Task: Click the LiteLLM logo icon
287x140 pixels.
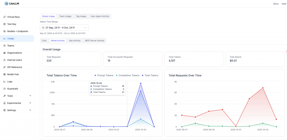Action: coord(6,4)
